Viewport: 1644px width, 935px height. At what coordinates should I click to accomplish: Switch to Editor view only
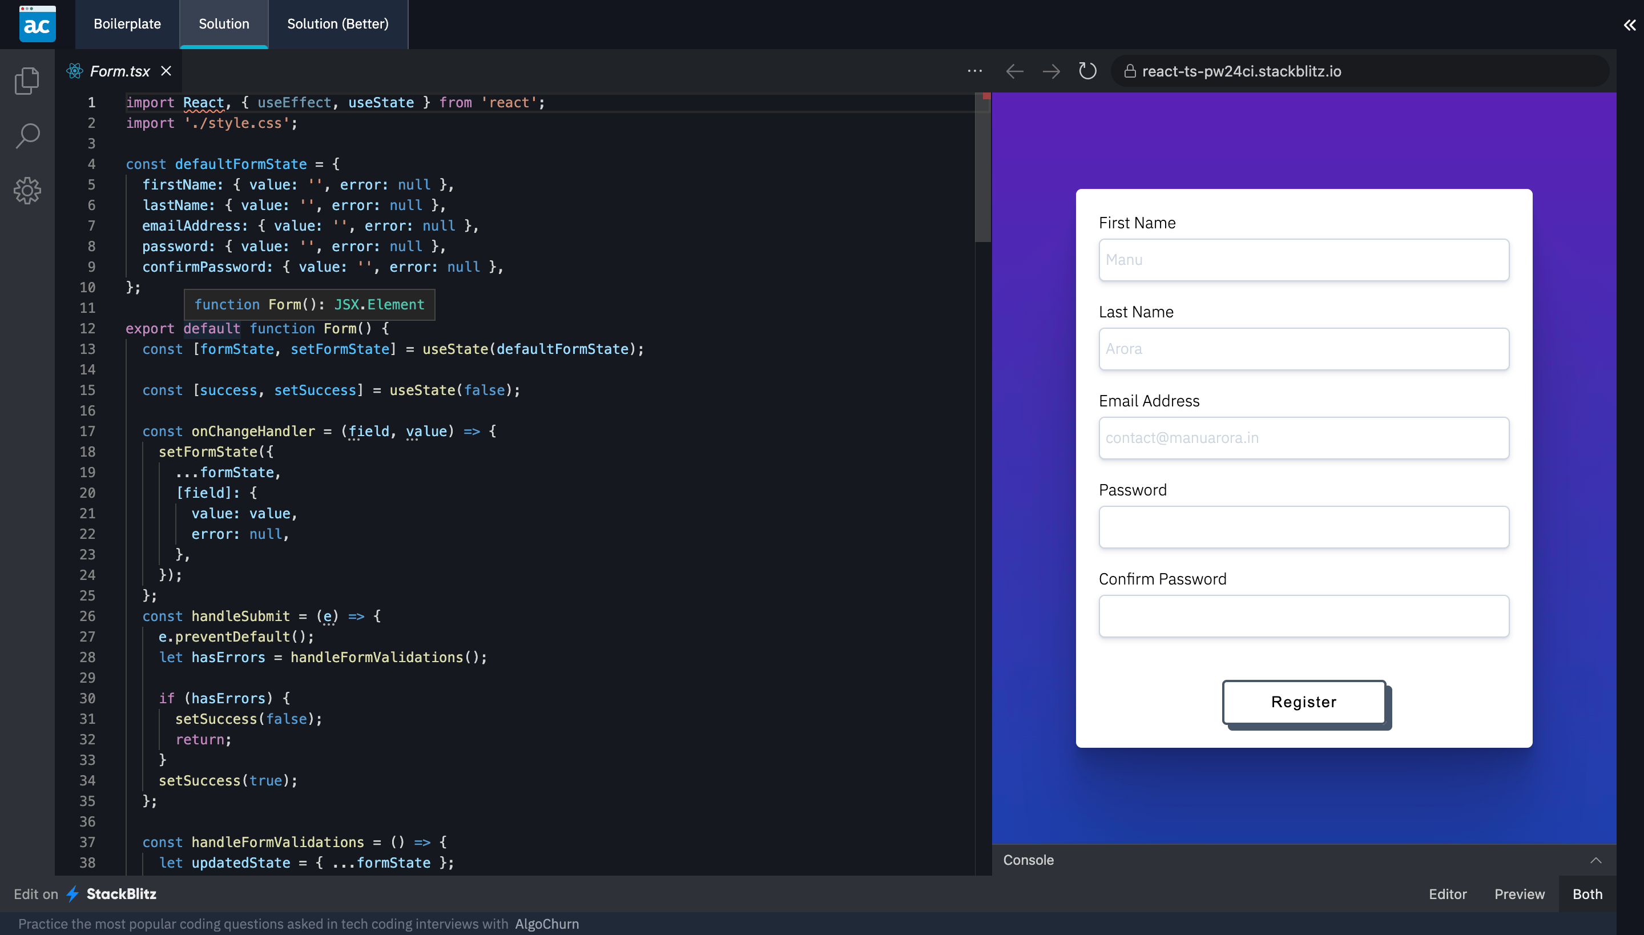(1448, 894)
